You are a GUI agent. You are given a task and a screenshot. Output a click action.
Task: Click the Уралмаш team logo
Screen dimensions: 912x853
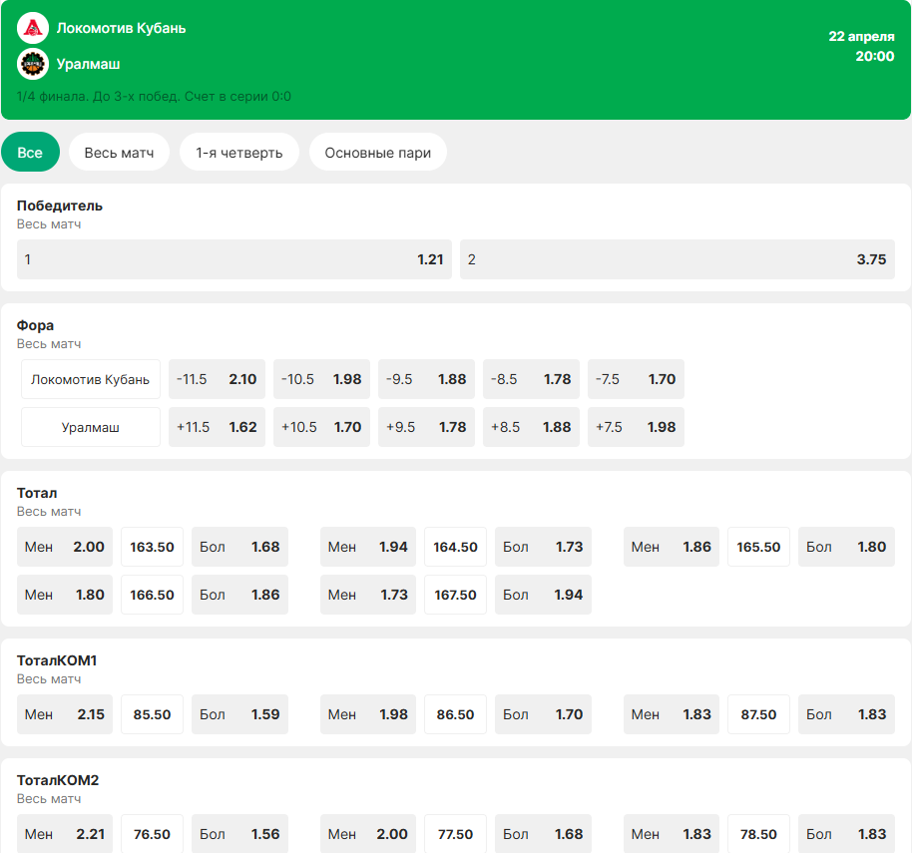pos(33,64)
